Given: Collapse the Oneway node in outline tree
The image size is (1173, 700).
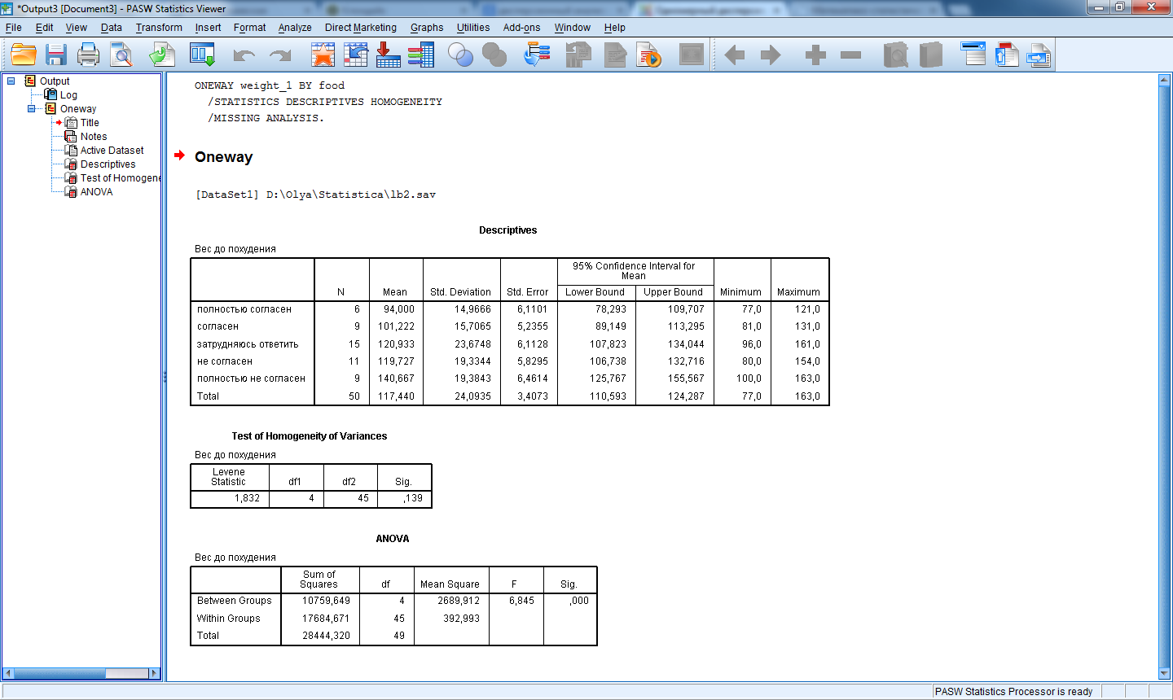Looking at the screenshot, I should click(x=32, y=108).
